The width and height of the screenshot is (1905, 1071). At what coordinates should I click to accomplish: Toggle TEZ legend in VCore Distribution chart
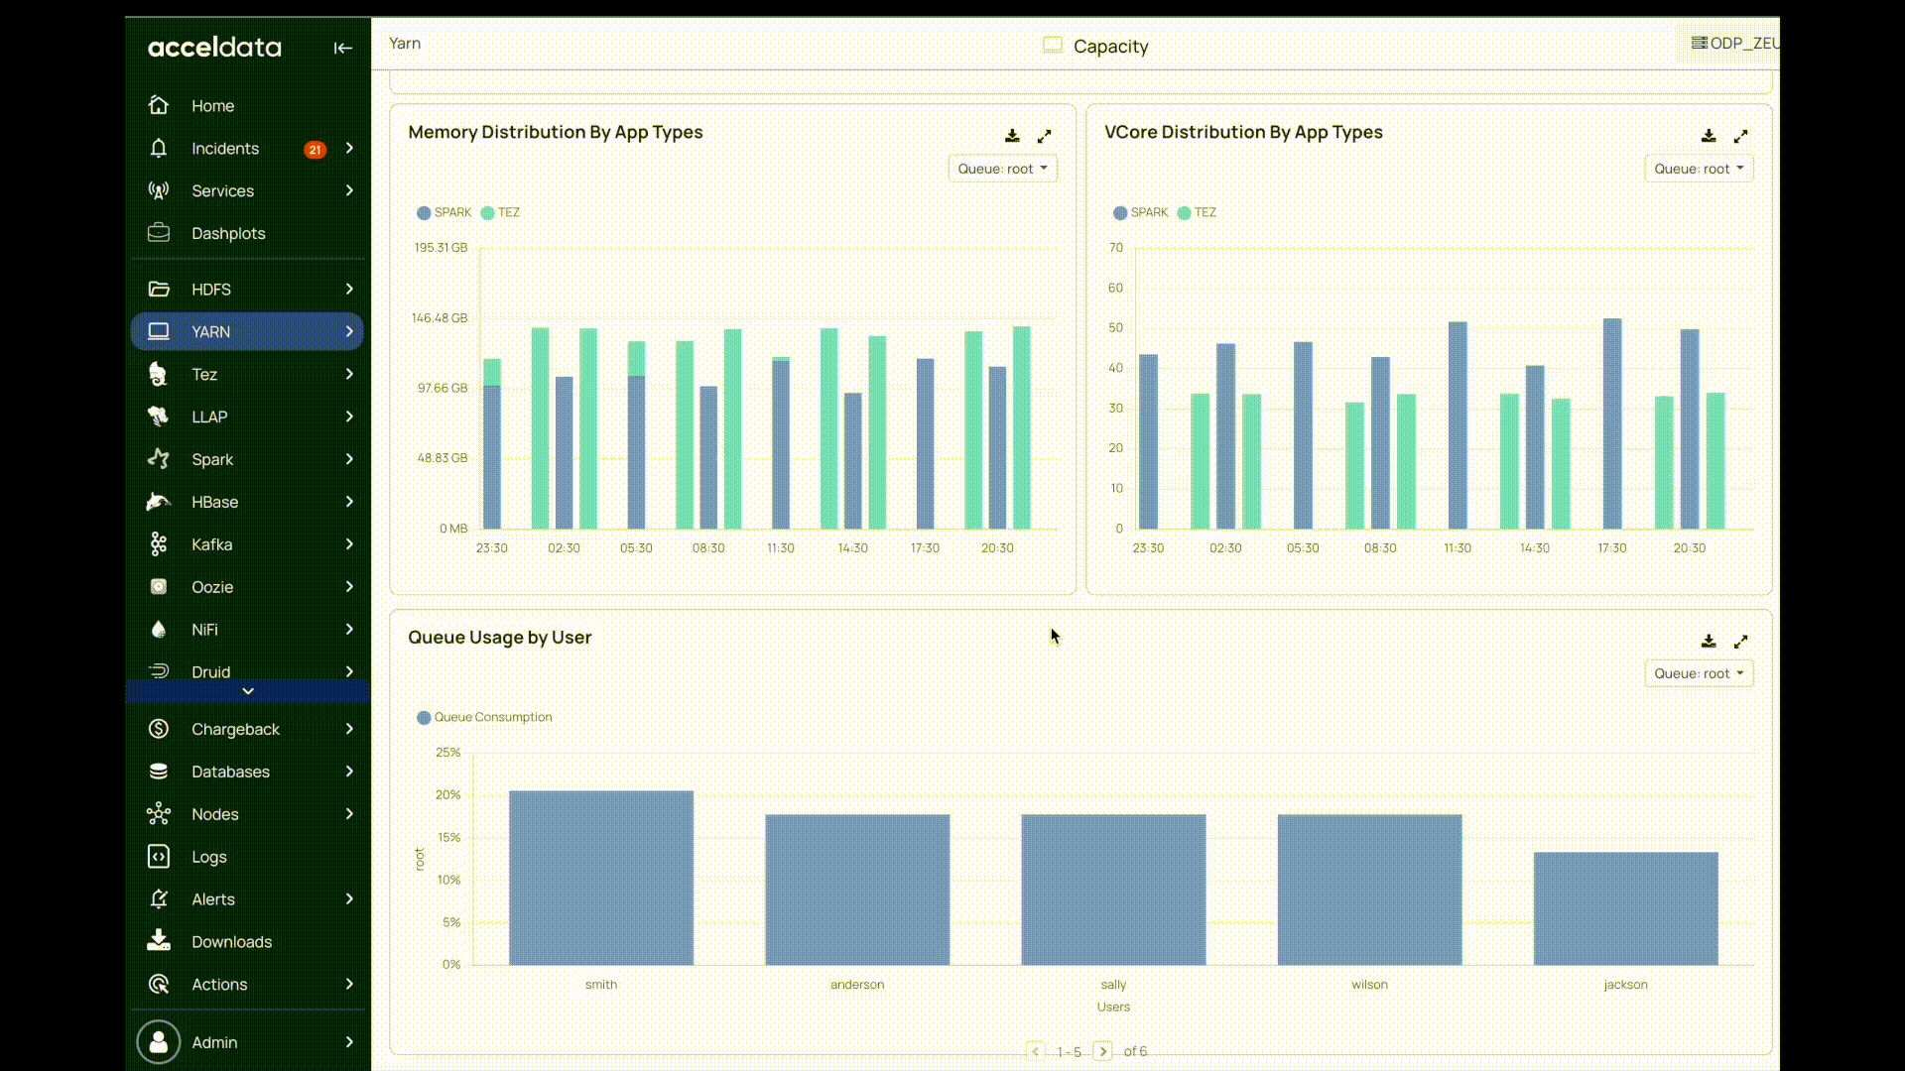(1197, 212)
